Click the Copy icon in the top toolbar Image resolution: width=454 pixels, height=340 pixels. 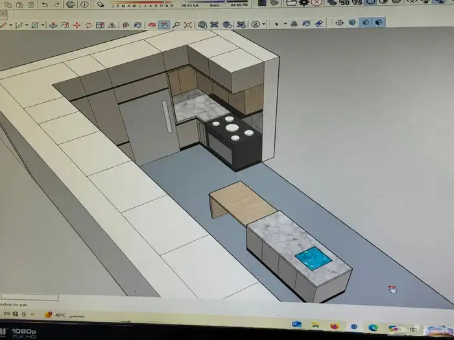8,5
